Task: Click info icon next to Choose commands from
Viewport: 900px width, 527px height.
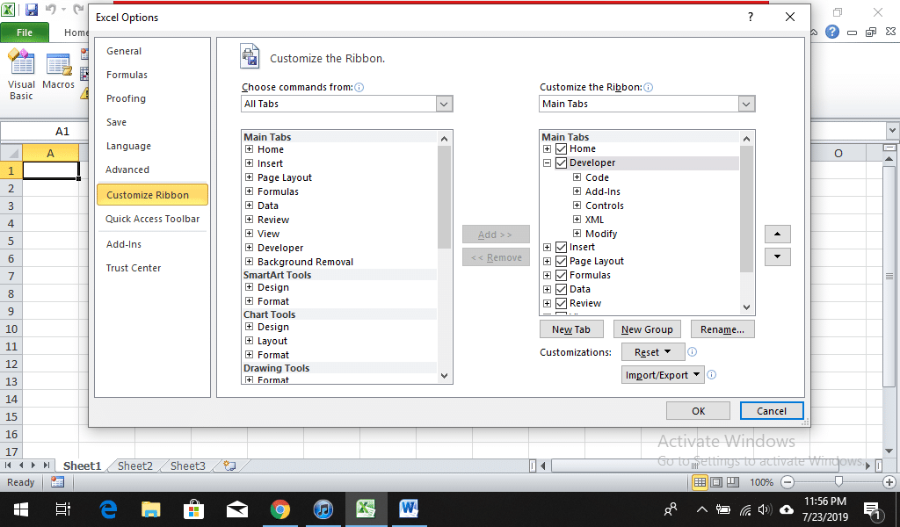Action: pos(359,87)
